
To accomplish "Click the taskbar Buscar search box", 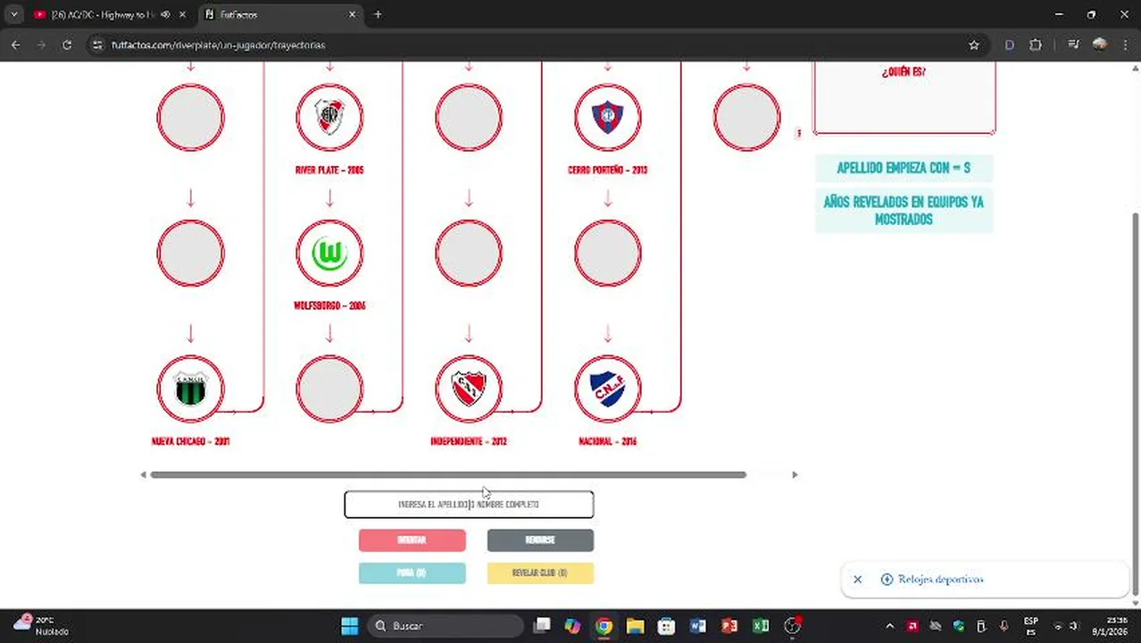I will tap(447, 626).
